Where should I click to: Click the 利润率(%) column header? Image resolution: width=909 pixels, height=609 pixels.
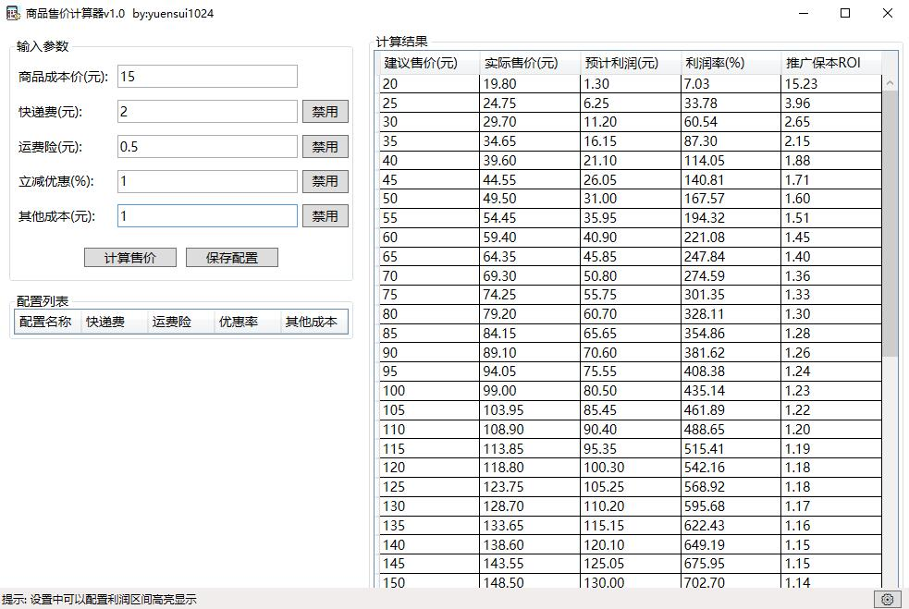[731, 63]
